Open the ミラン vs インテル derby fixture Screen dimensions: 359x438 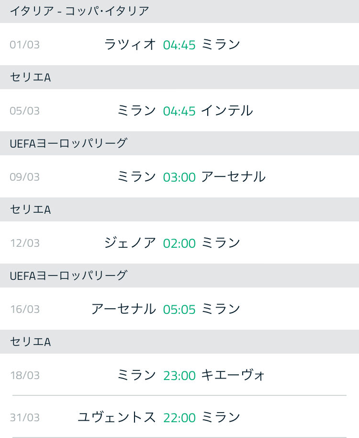click(x=179, y=111)
